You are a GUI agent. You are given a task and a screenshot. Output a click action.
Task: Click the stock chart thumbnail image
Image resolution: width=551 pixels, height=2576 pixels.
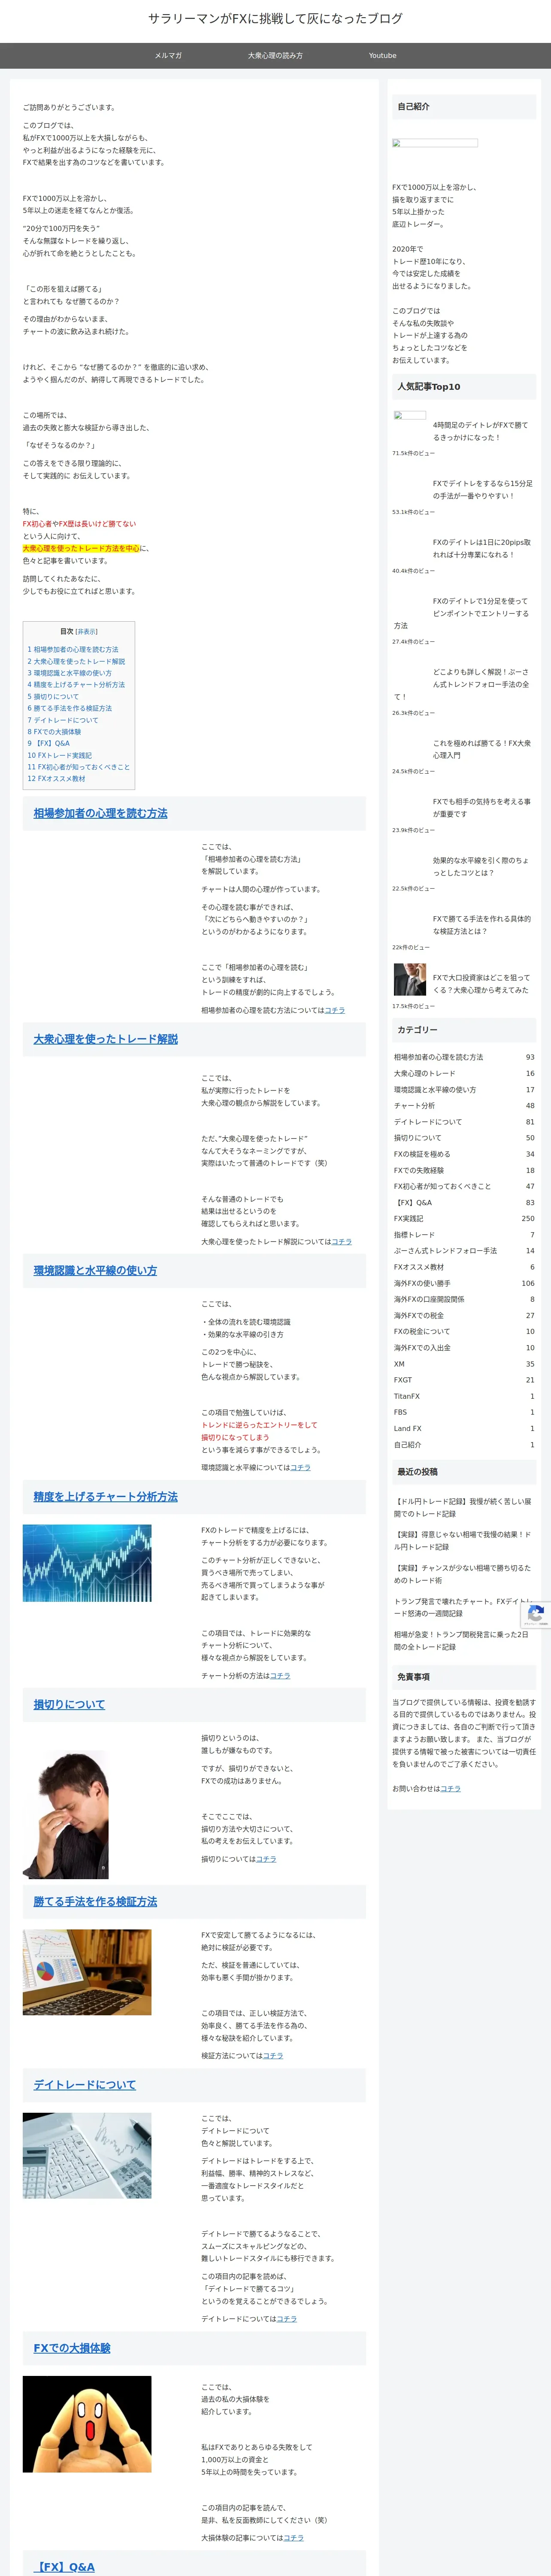click(87, 1563)
